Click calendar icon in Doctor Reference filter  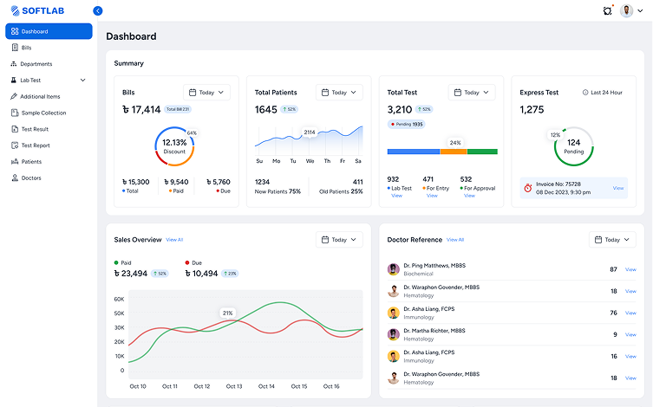[598, 240]
